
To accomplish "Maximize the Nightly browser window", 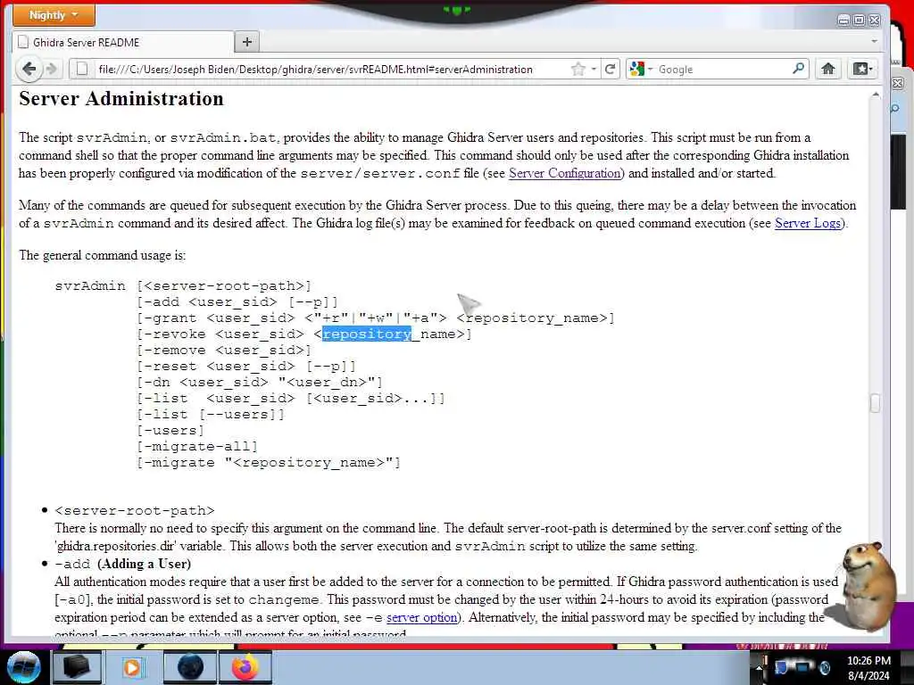I will (859, 21).
